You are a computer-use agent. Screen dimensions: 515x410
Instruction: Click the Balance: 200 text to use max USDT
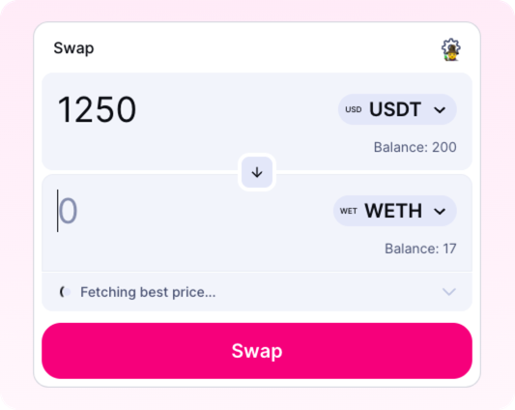415,147
